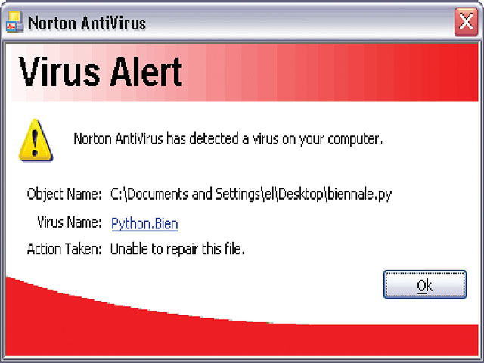Click the yellow warning triangle icon

(36, 140)
